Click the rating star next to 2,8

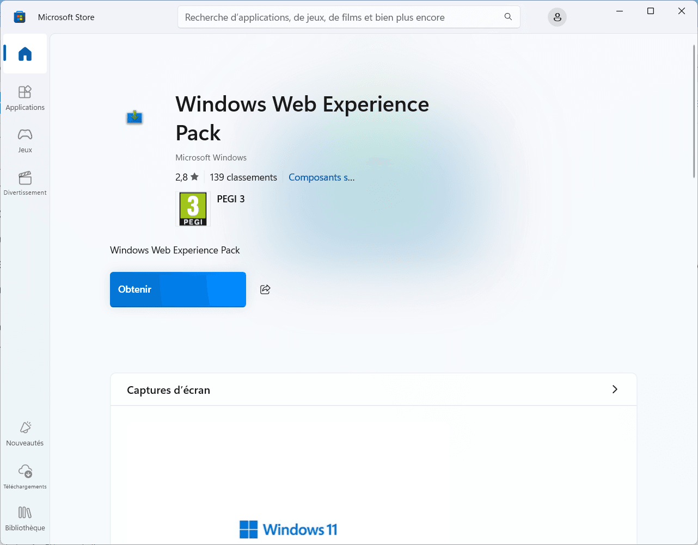coord(194,177)
